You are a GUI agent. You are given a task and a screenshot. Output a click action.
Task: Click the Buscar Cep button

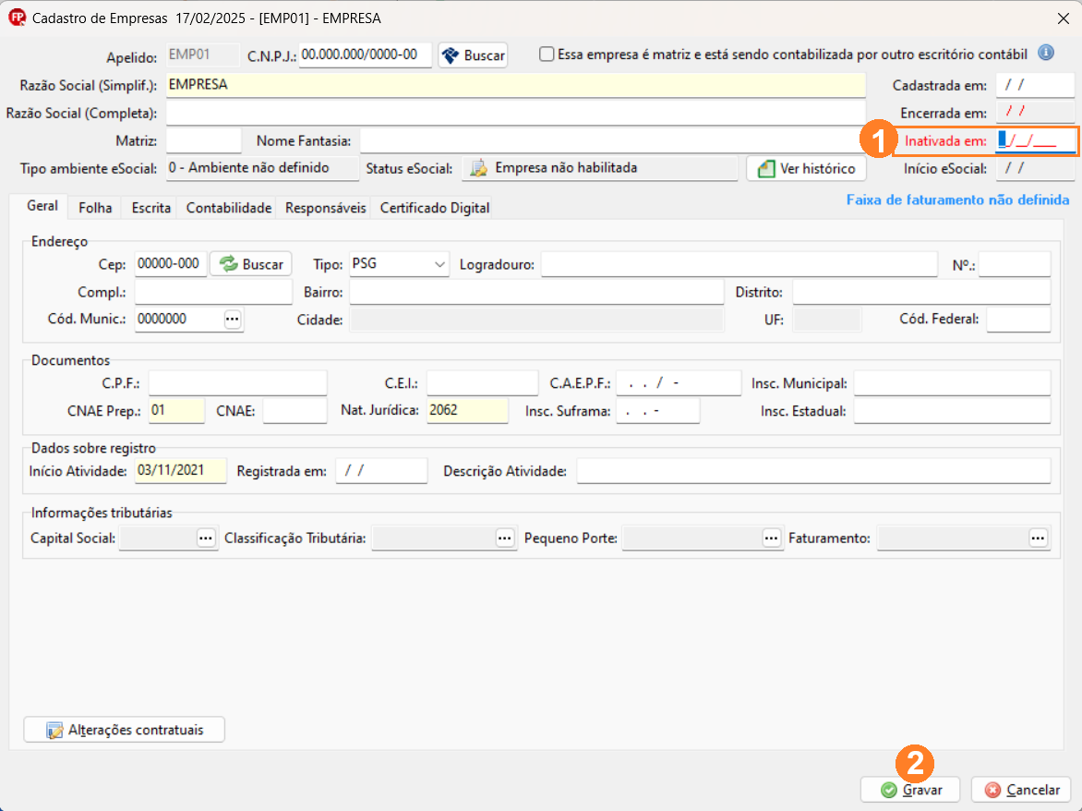(x=251, y=264)
